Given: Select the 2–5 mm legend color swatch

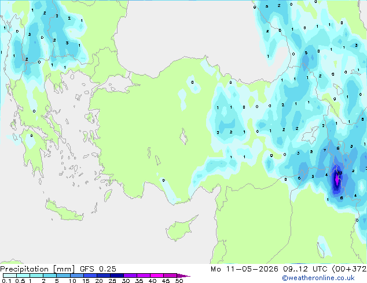Looking at the screenshot, I should coord(50,275).
